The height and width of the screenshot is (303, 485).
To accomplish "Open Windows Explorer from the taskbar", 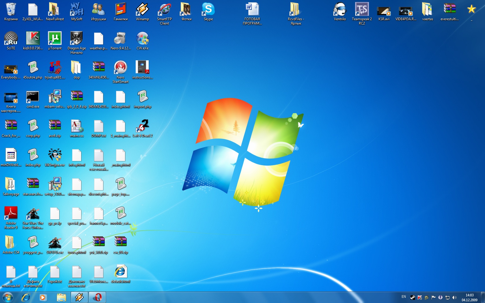I will pyautogui.click(x=61, y=297).
